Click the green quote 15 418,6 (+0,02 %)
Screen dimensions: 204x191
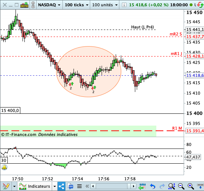(149, 5)
